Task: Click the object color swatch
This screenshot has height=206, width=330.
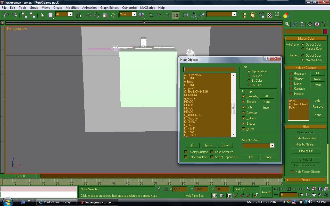Action: (325, 31)
